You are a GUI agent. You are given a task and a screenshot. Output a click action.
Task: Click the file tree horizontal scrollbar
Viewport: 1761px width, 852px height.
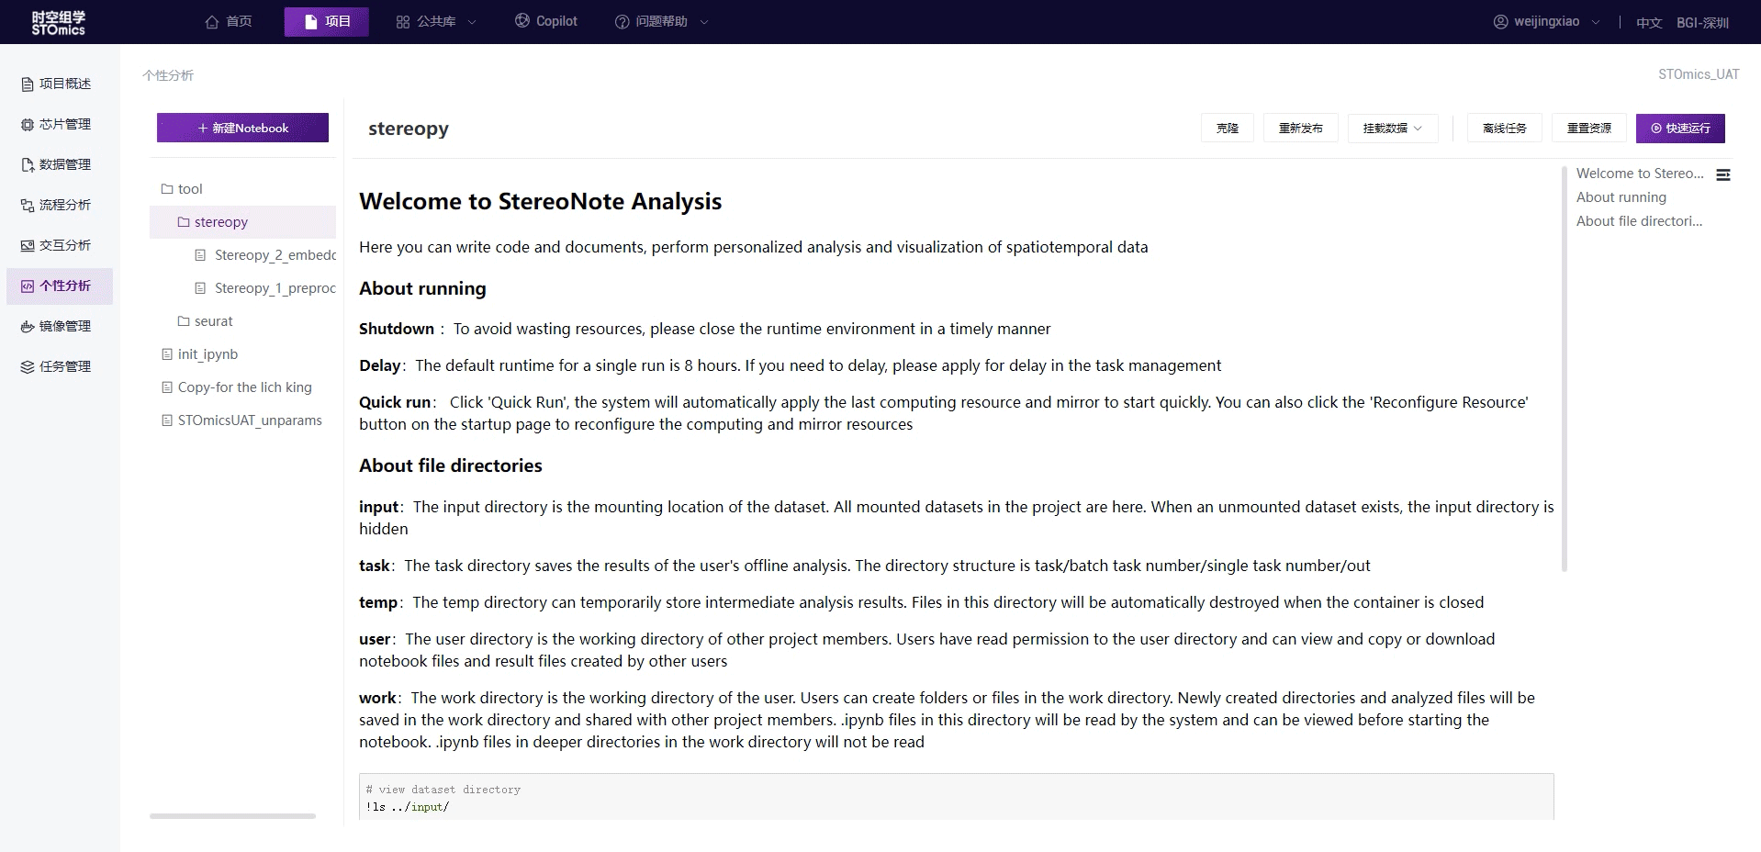point(232,815)
